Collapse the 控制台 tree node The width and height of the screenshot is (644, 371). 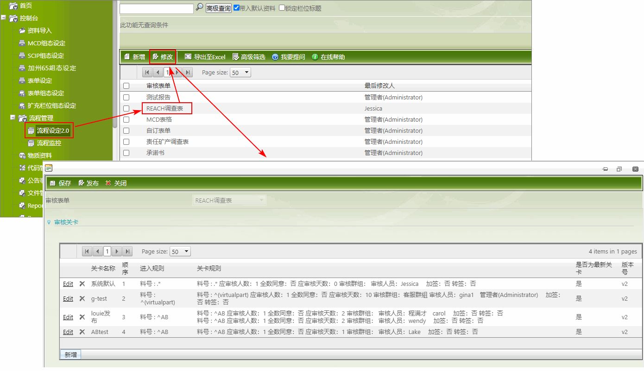click(x=4, y=18)
